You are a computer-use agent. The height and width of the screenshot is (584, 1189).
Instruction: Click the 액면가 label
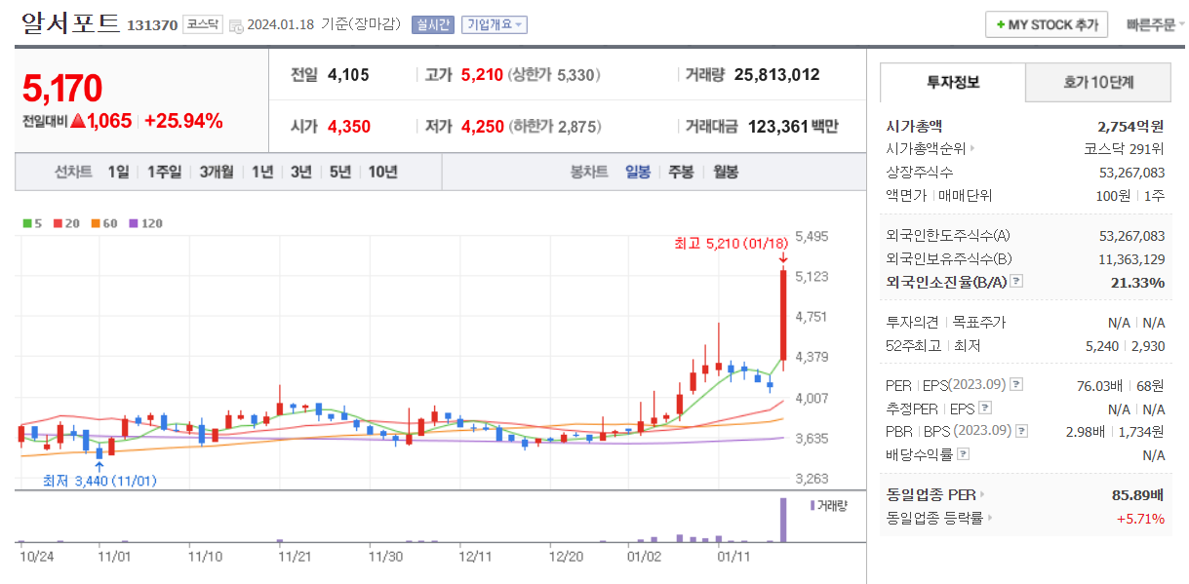pos(906,195)
